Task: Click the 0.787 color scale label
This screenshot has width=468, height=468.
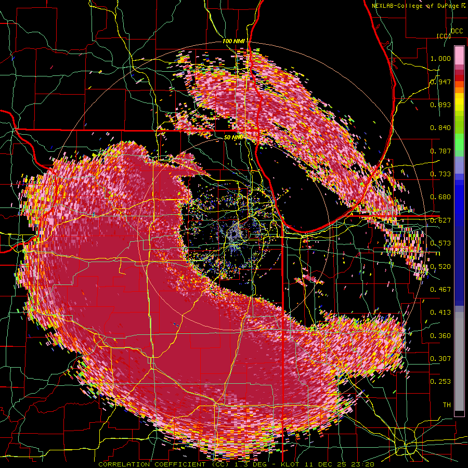Action: [440, 151]
